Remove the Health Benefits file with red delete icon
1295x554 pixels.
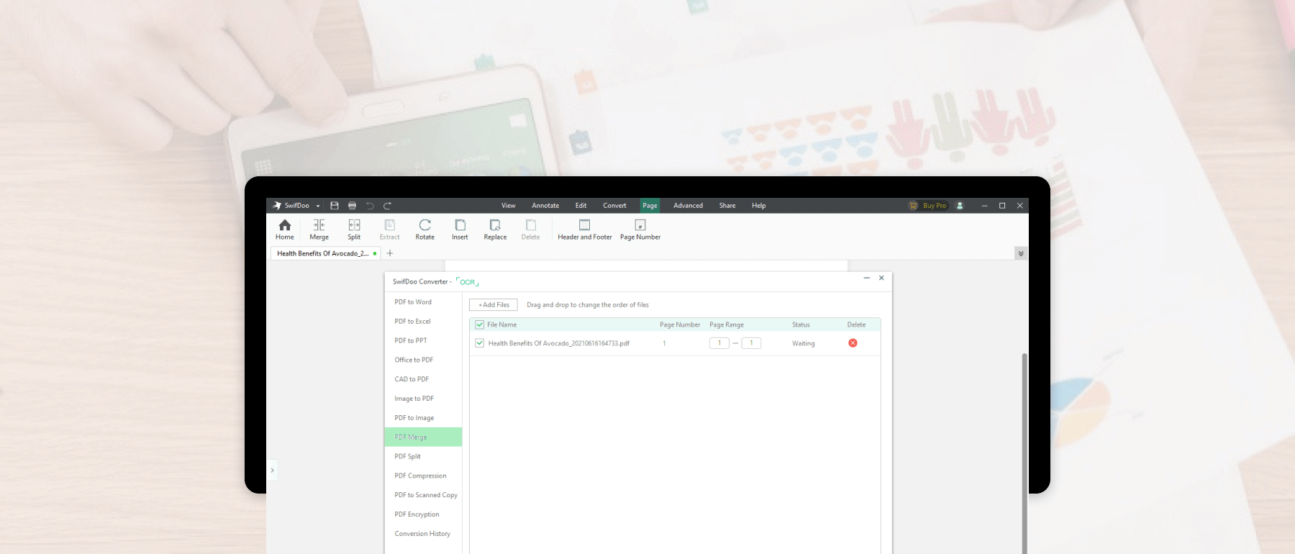(x=853, y=343)
